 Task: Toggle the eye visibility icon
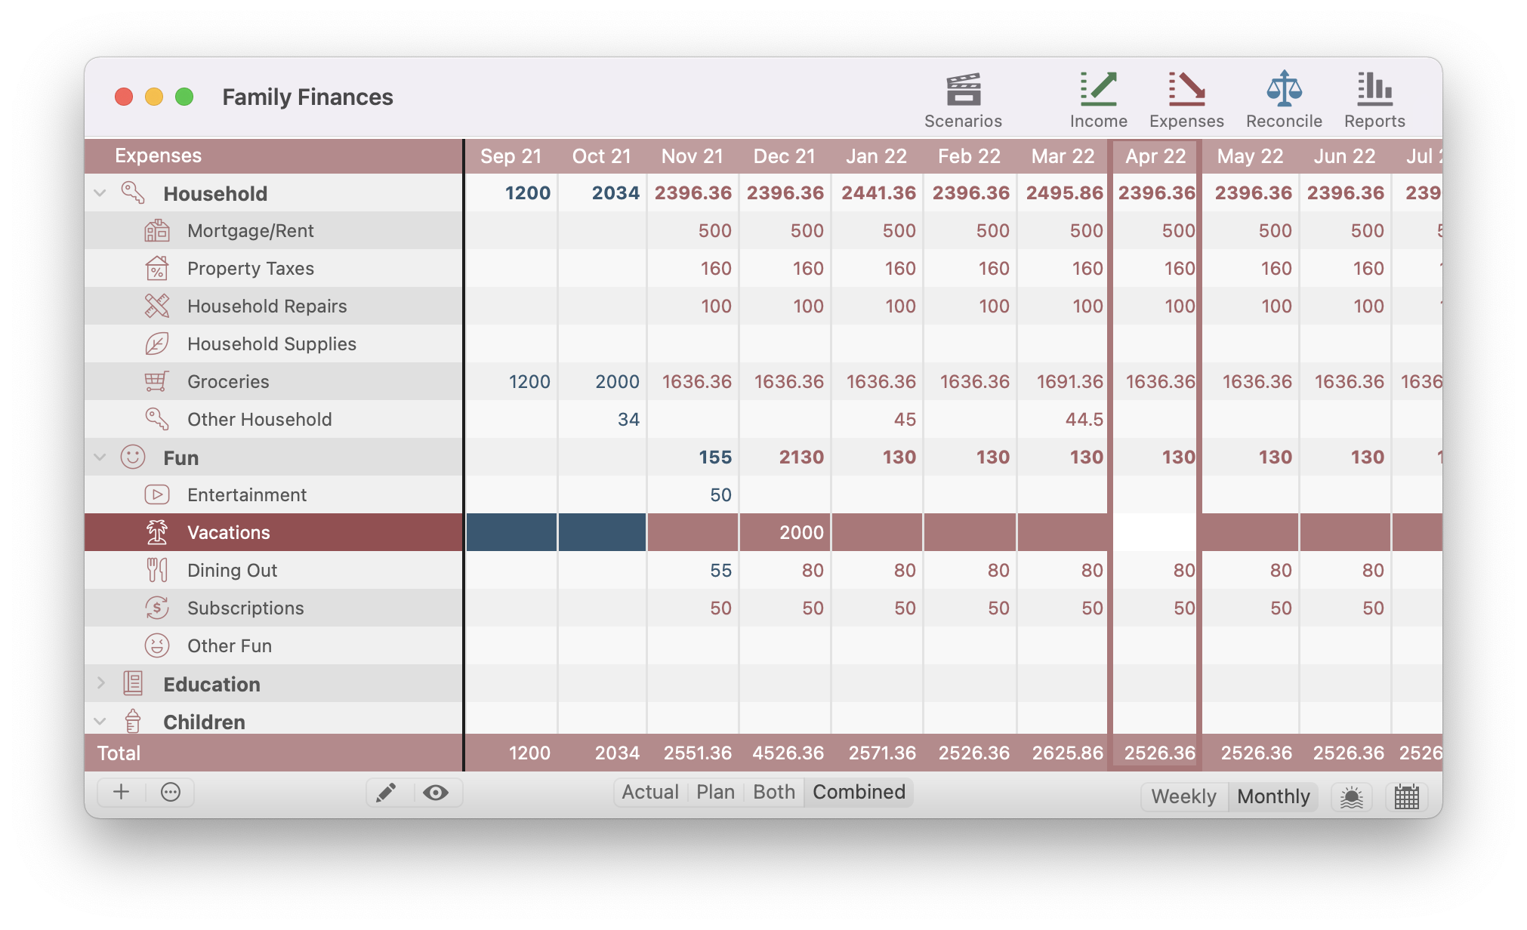(x=435, y=793)
